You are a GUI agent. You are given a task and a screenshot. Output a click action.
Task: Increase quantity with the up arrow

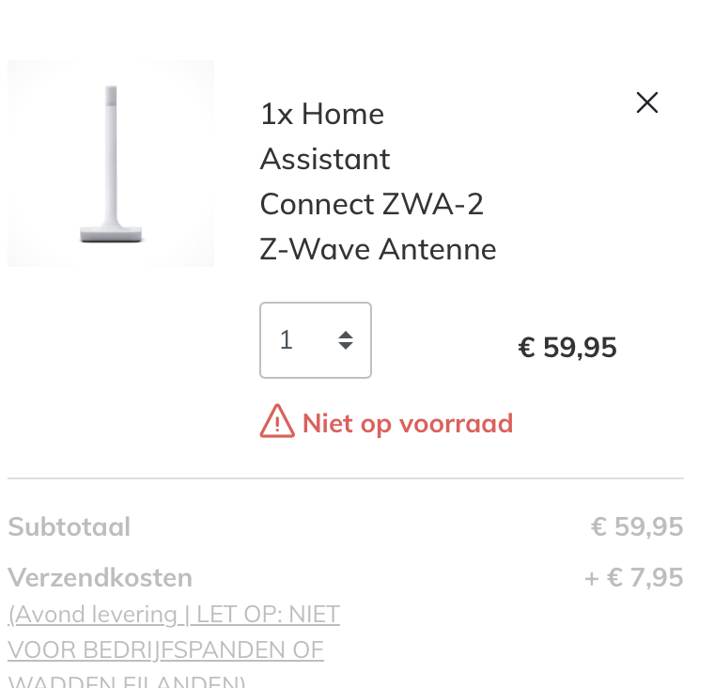346,334
